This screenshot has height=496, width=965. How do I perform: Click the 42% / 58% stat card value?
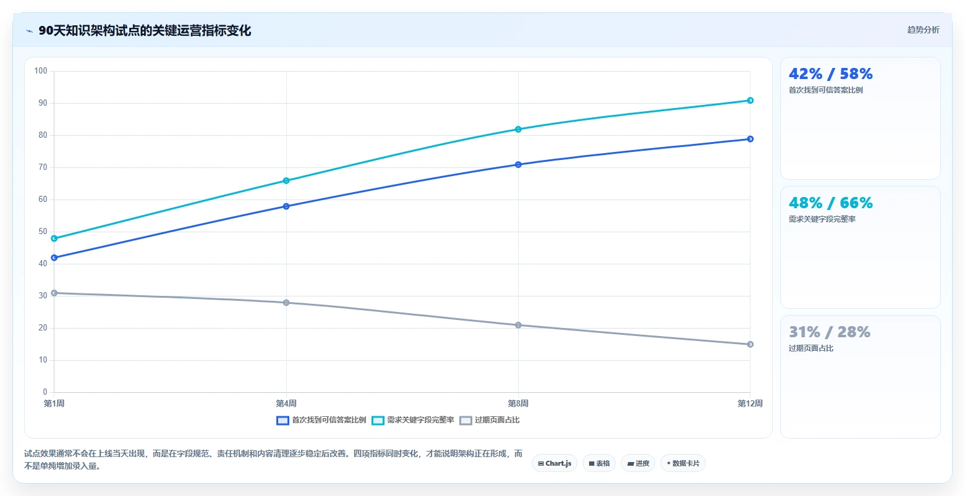tap(830, 74)
